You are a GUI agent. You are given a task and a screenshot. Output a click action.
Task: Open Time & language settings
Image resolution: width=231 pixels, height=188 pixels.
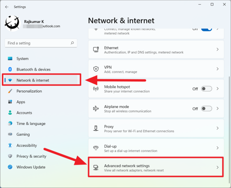coord(40,124)
